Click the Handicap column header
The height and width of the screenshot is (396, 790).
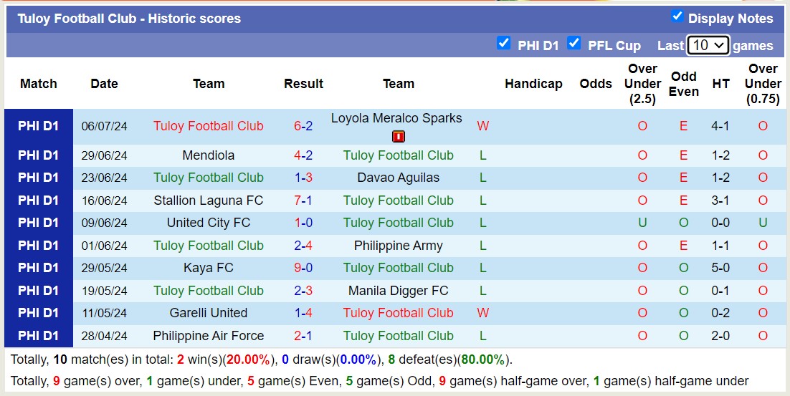533,84
